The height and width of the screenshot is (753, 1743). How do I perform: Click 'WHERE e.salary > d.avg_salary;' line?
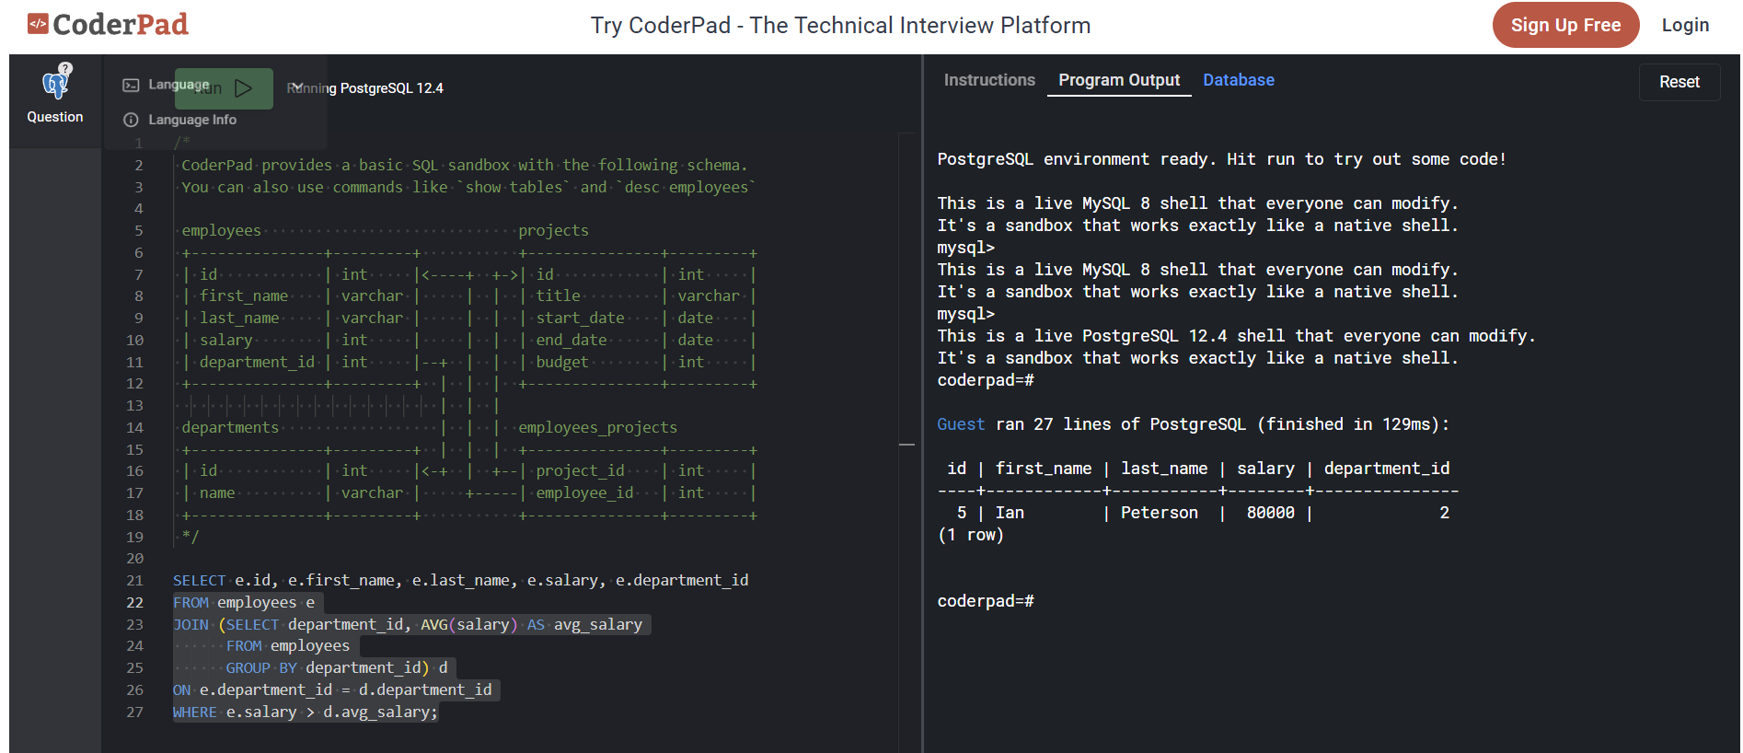coord(306,712)
